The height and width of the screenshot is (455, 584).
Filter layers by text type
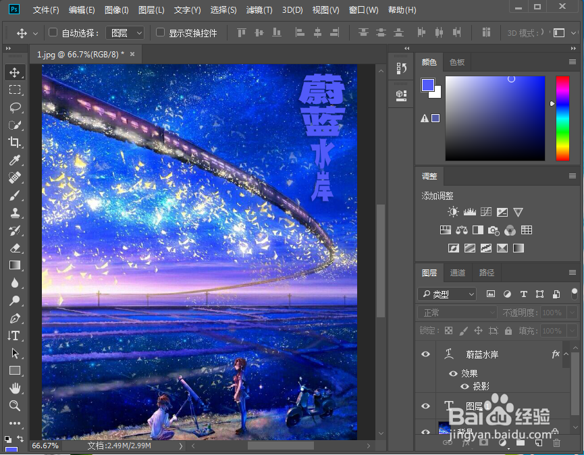(x=523, y=294)
